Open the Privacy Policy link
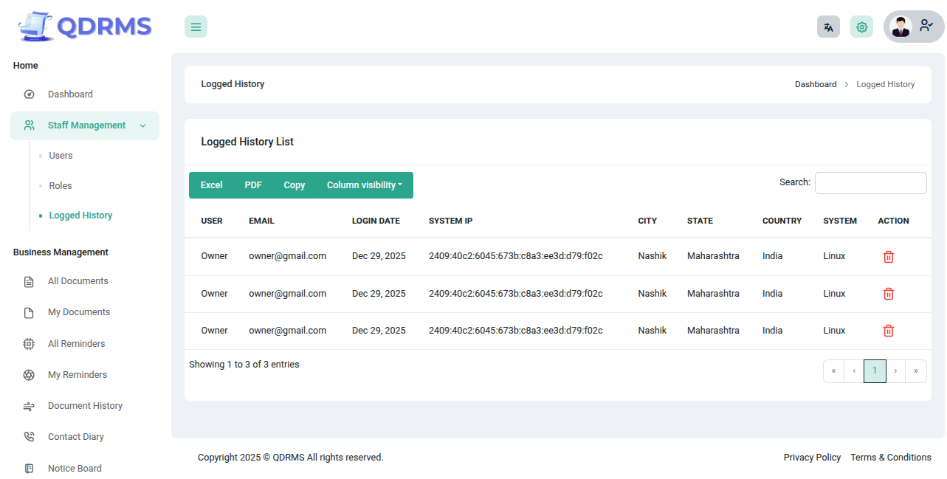The image size is (947, 479). (x=812, y=458)
